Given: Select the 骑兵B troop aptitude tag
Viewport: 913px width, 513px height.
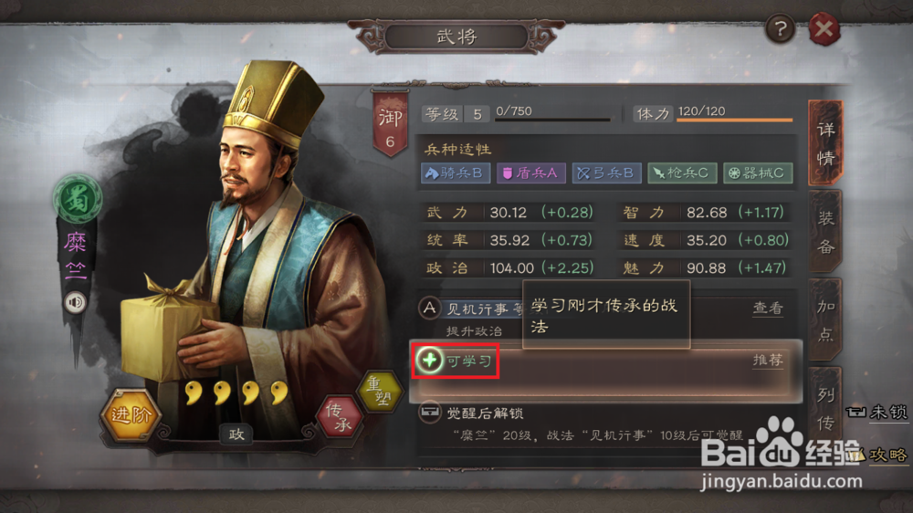Looking at the screenshot, I should click(456, 173).
